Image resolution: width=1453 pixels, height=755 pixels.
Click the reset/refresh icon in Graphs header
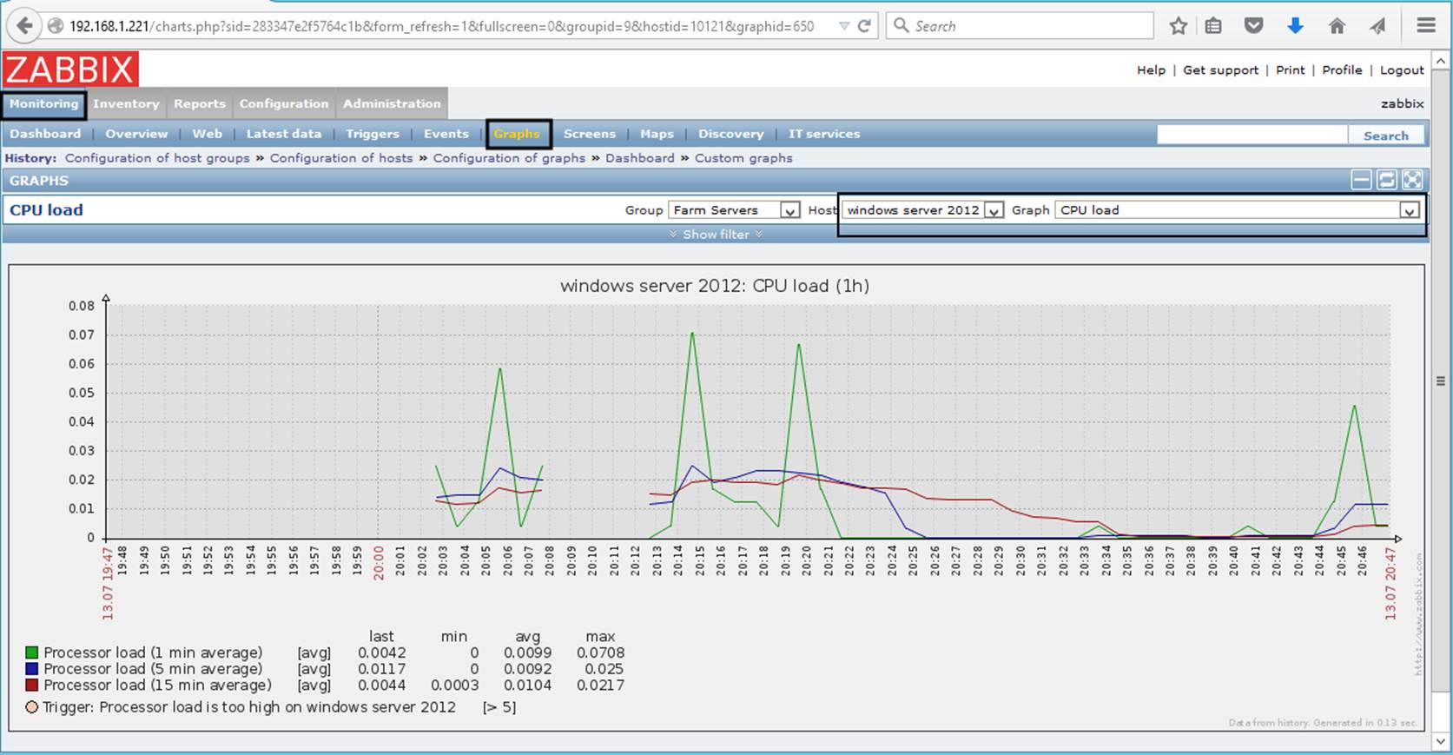[x=1387, y=180]
